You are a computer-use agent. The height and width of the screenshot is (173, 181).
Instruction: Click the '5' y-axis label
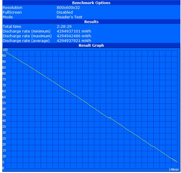tap(3, 162)
